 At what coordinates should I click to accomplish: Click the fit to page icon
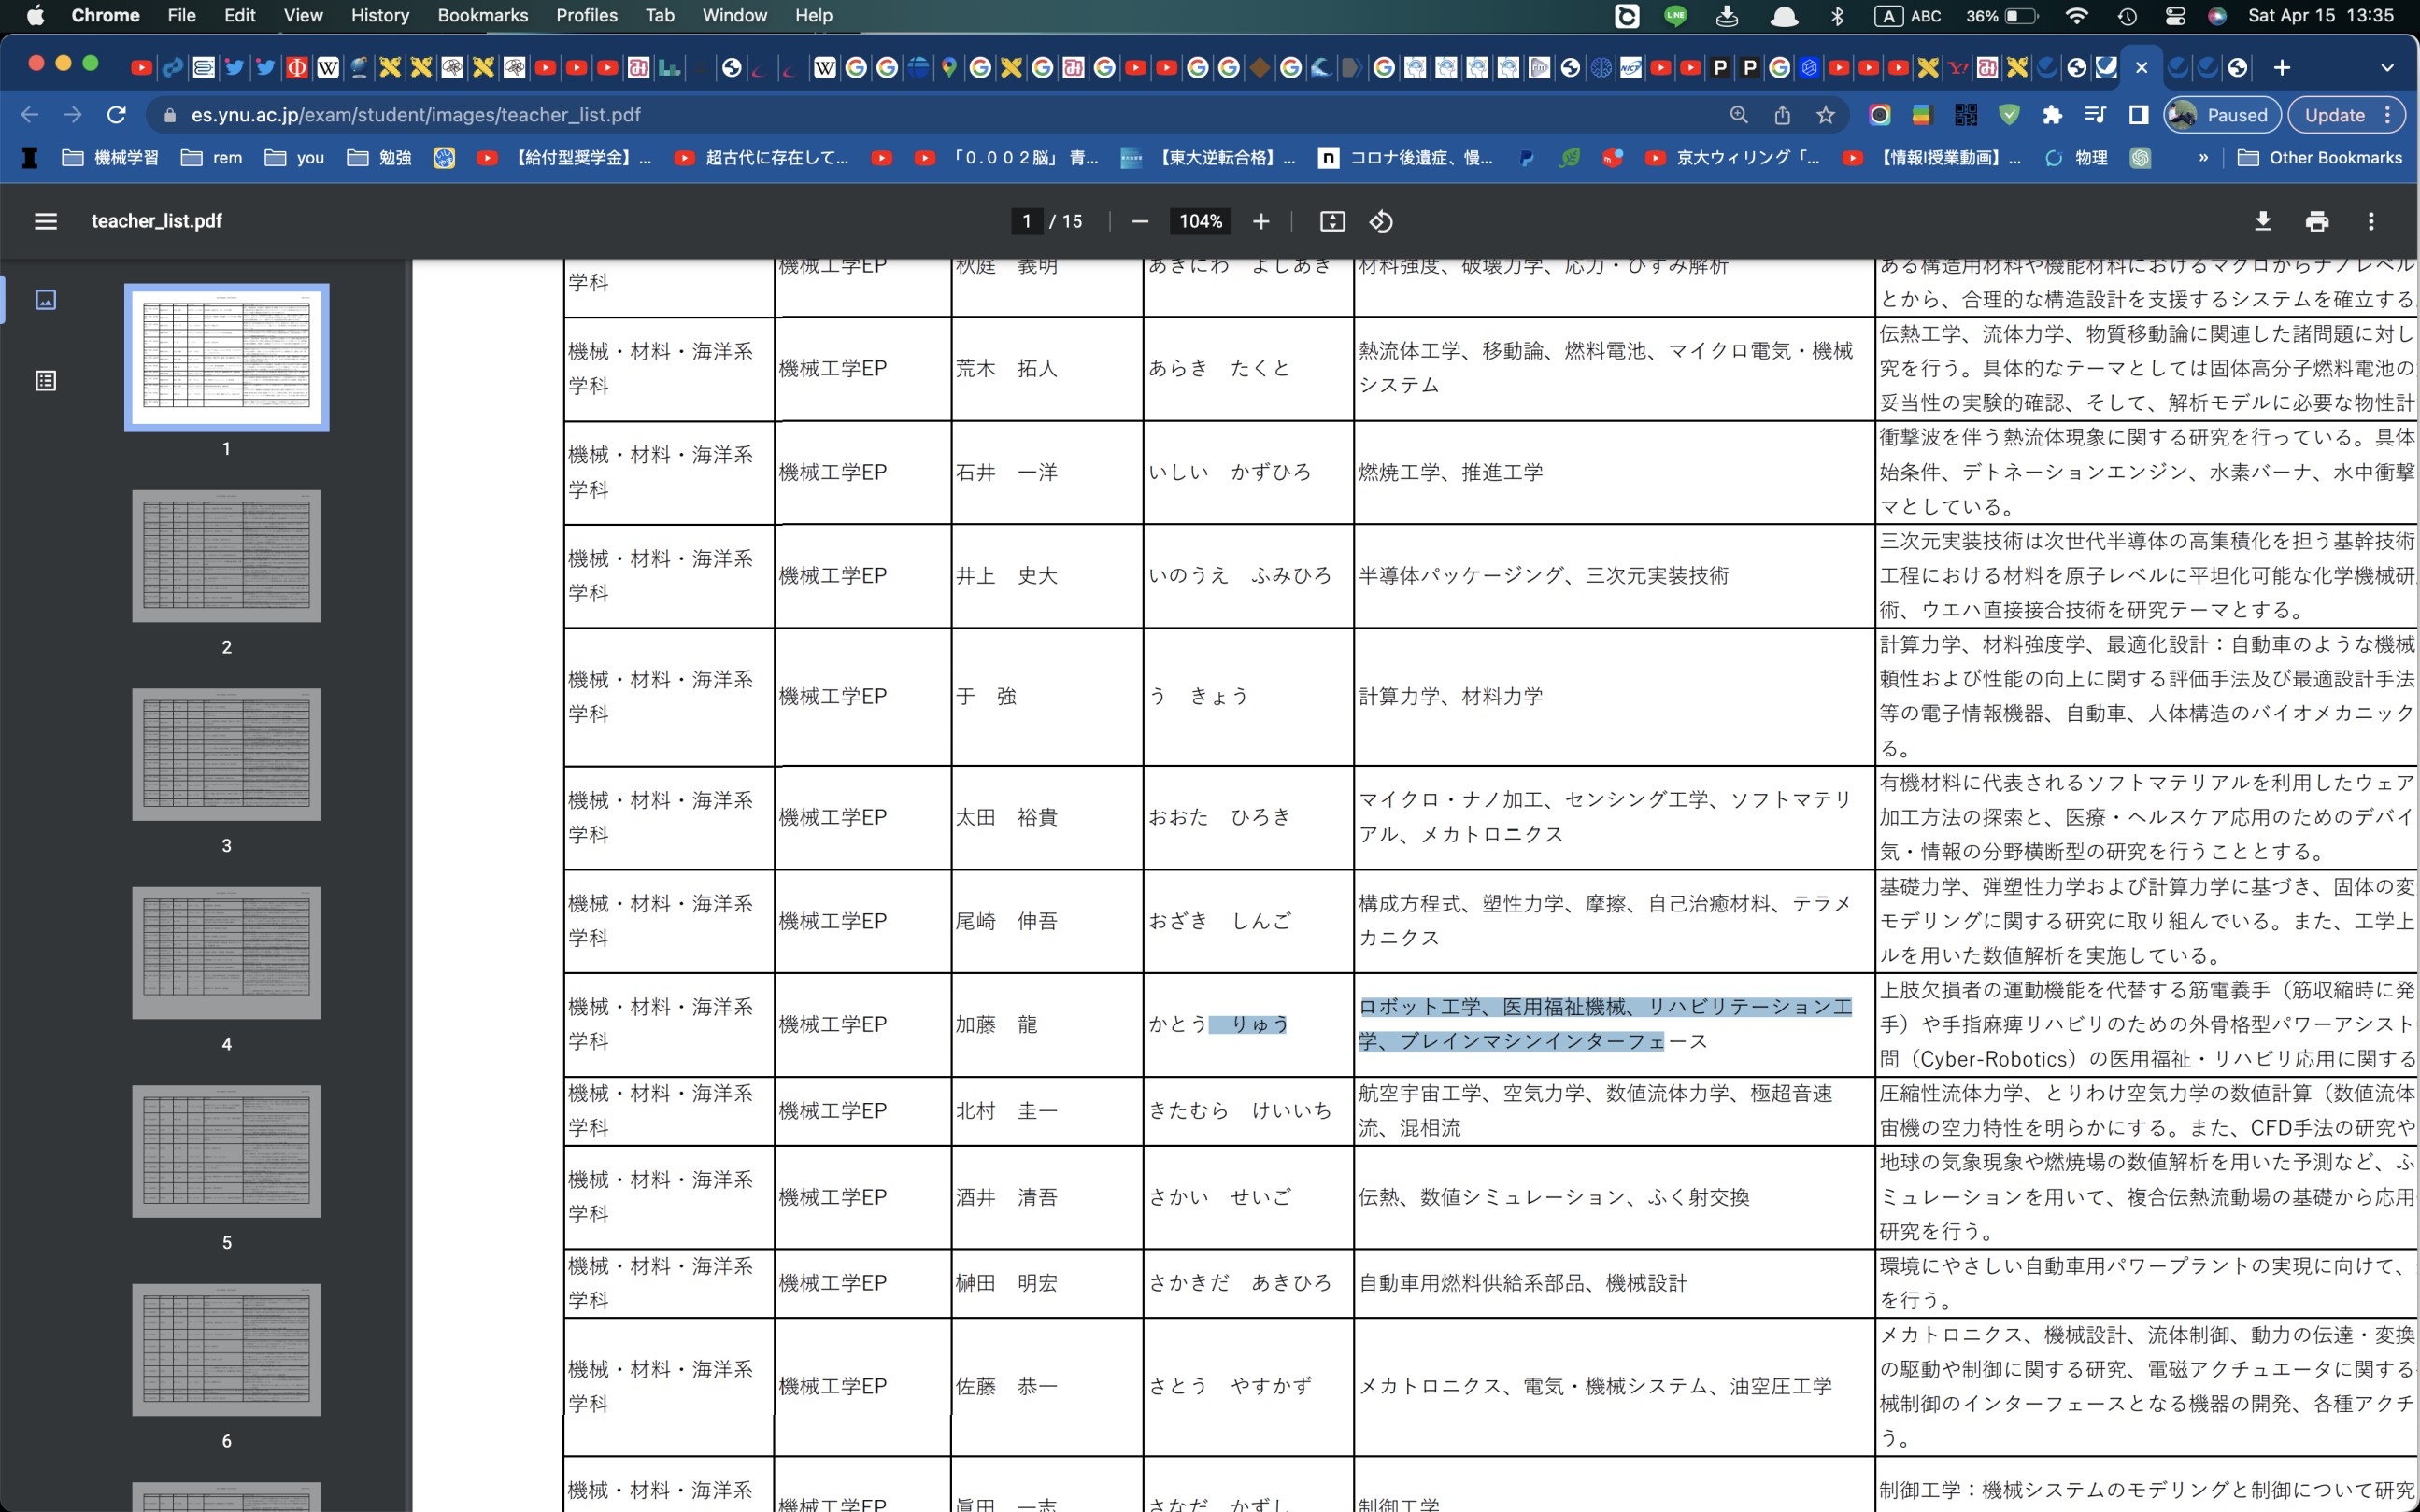tap(1331, 221)
